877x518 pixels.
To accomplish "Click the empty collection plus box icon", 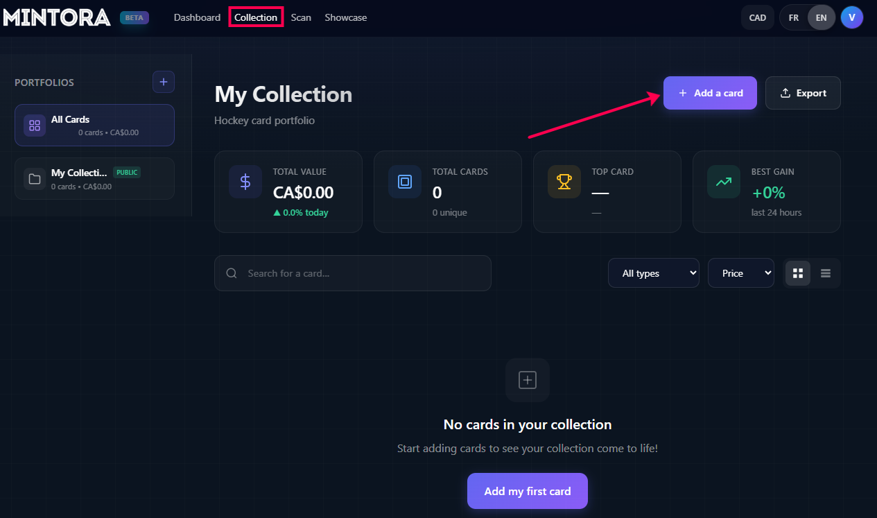I will [x=528, y=380].
